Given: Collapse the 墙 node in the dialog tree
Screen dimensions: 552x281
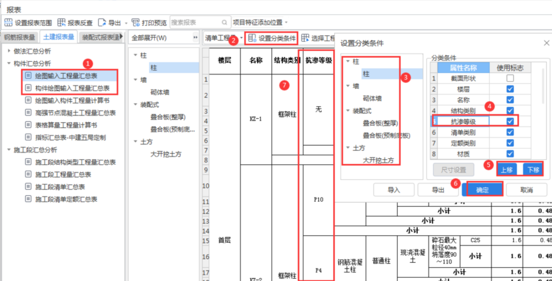Looking at the screenshot, I should click(x=348, y=86).
